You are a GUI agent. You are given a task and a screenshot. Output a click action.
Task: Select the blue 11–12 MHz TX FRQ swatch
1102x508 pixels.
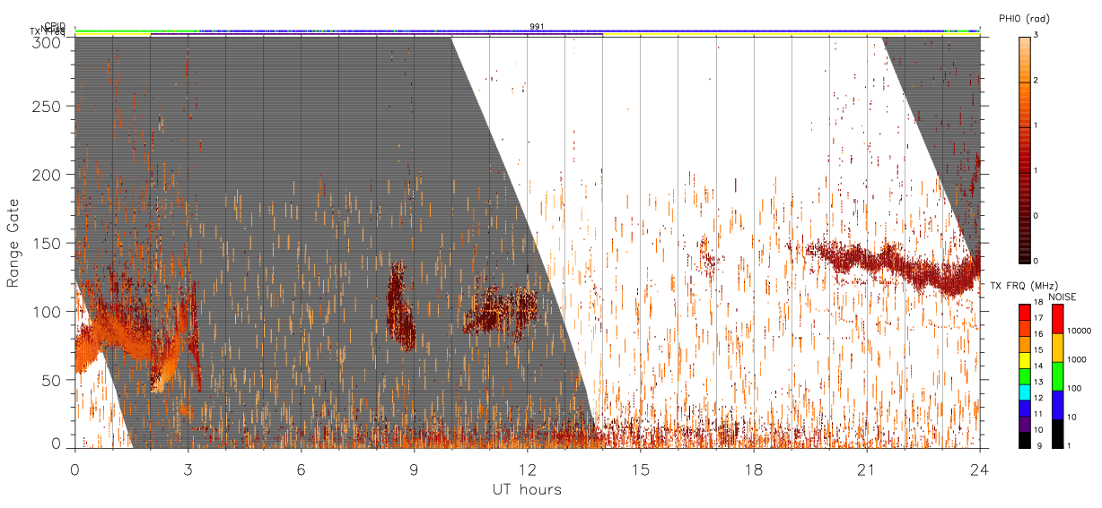1024,408
